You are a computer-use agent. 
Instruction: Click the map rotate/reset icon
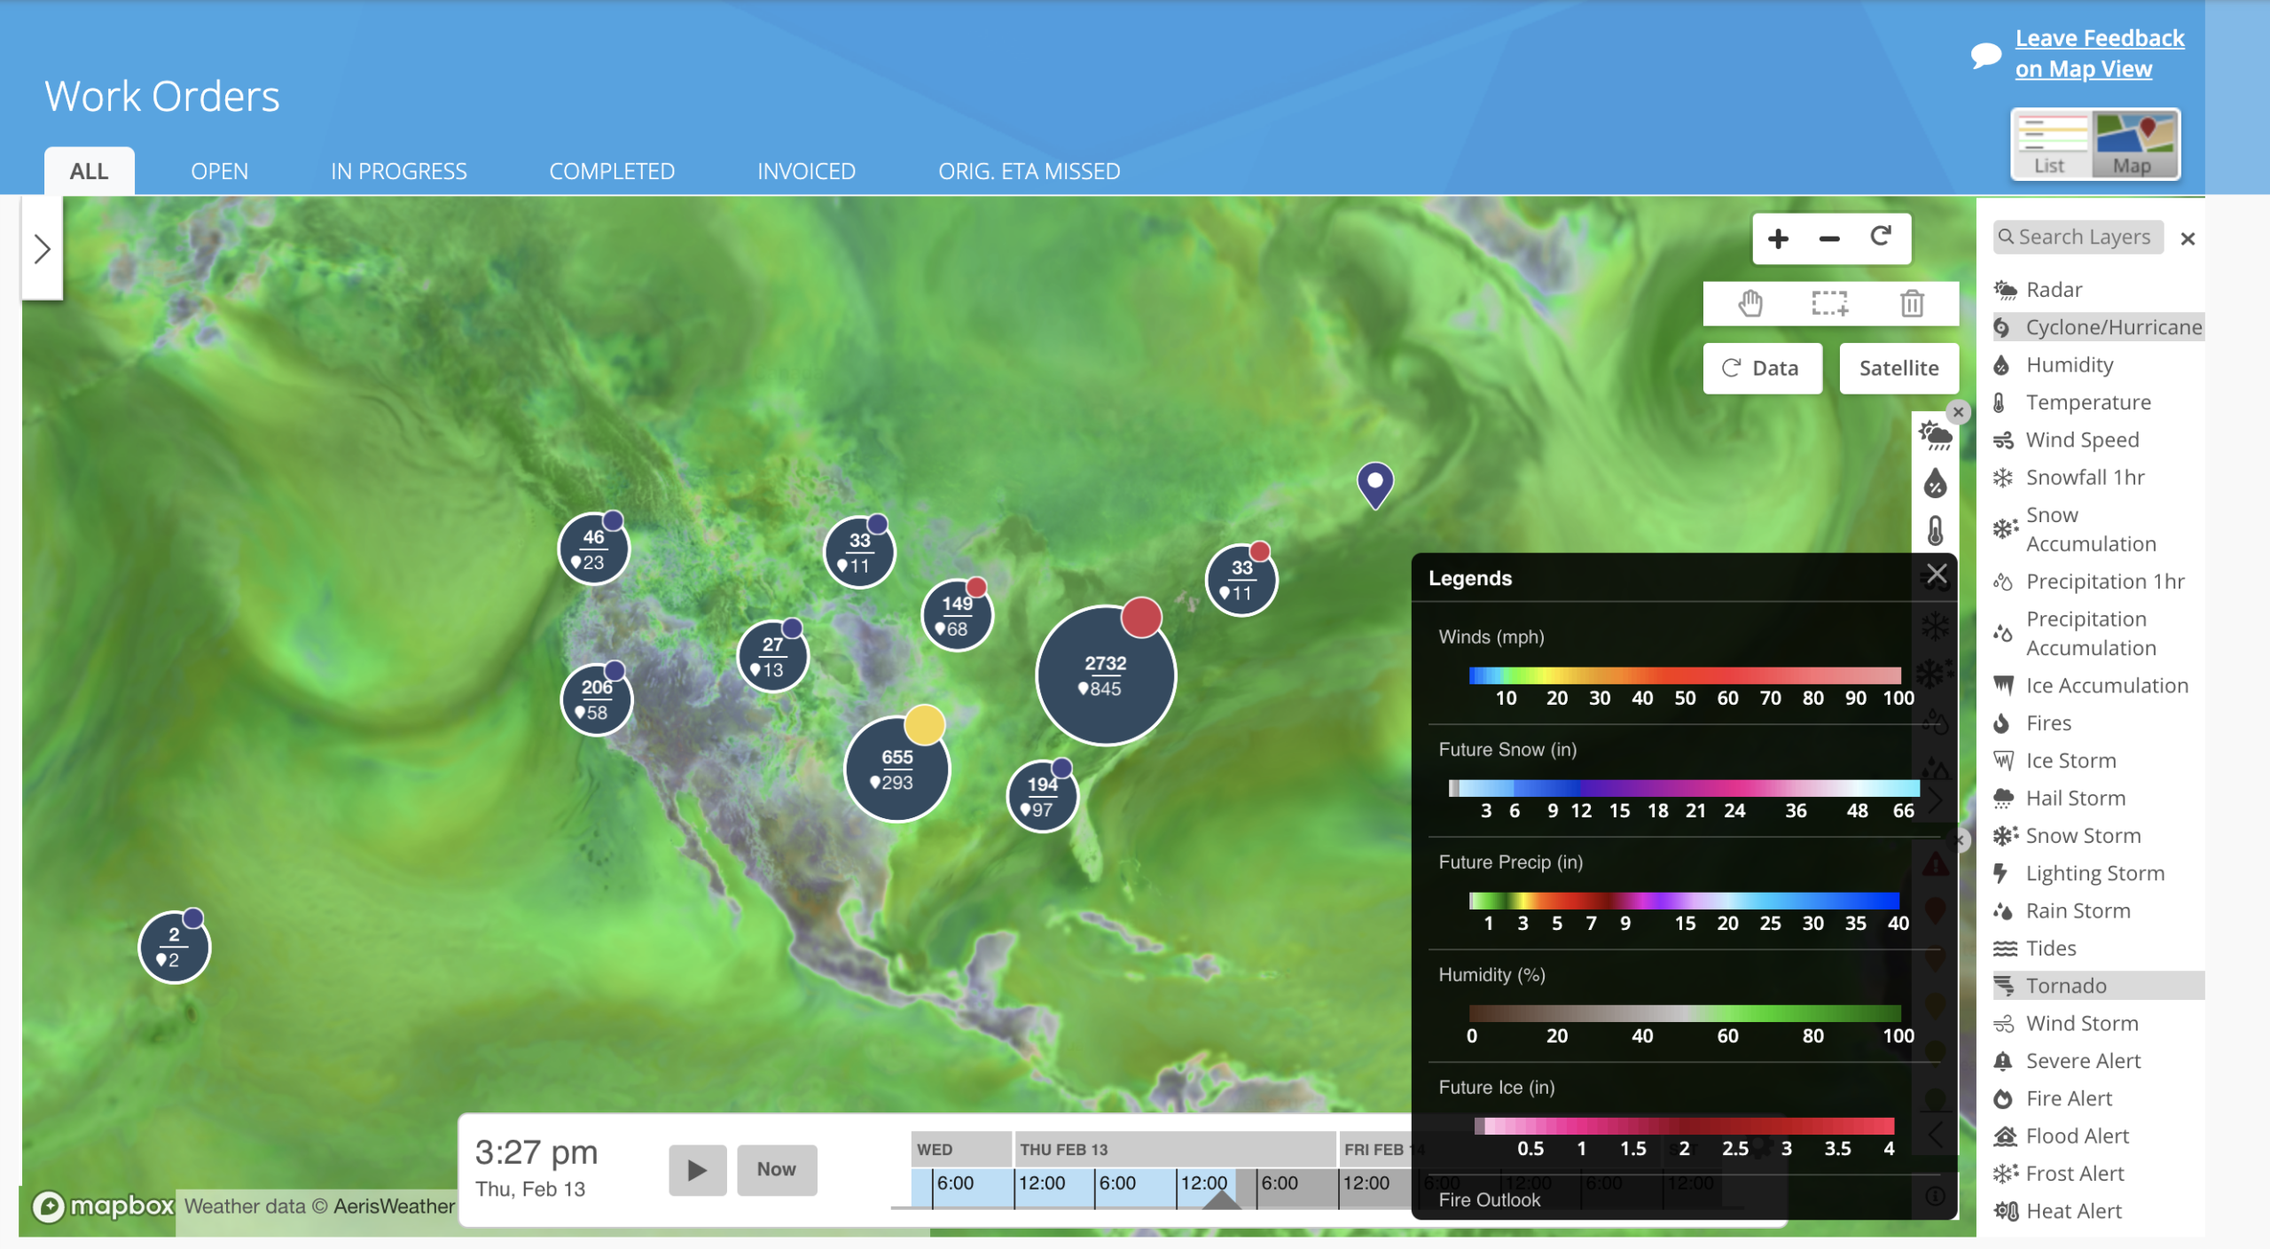coord(1880,237)
